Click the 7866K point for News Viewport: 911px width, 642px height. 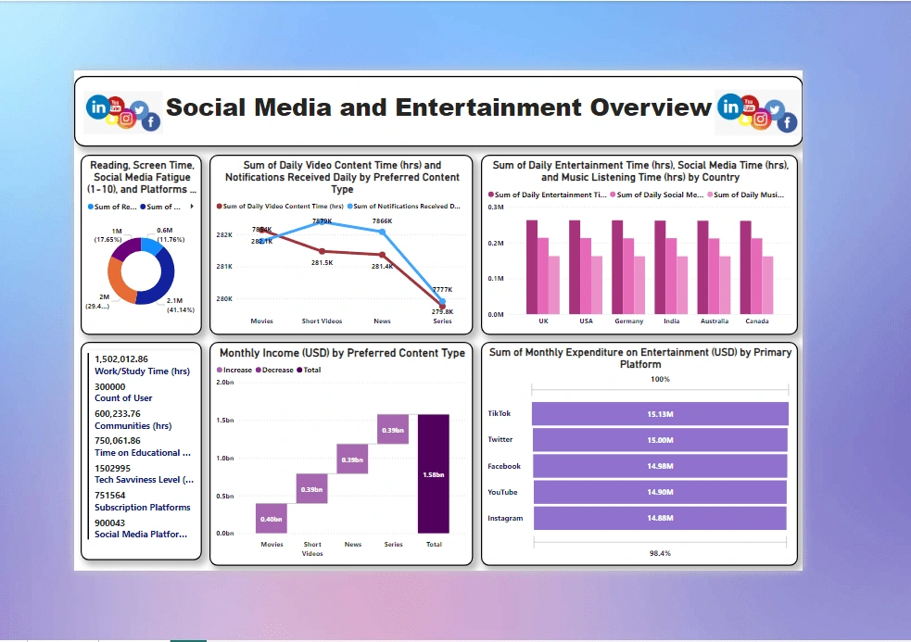(x=383, y=232)
